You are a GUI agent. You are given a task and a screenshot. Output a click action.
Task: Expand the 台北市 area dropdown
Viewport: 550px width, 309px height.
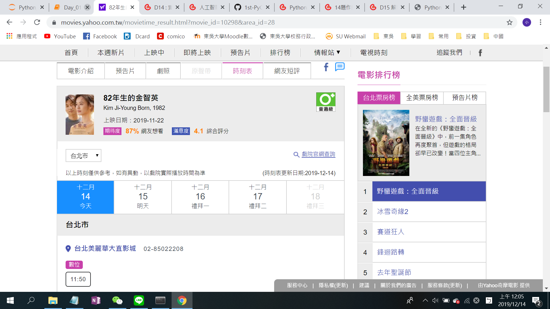[x=83, y=156]
